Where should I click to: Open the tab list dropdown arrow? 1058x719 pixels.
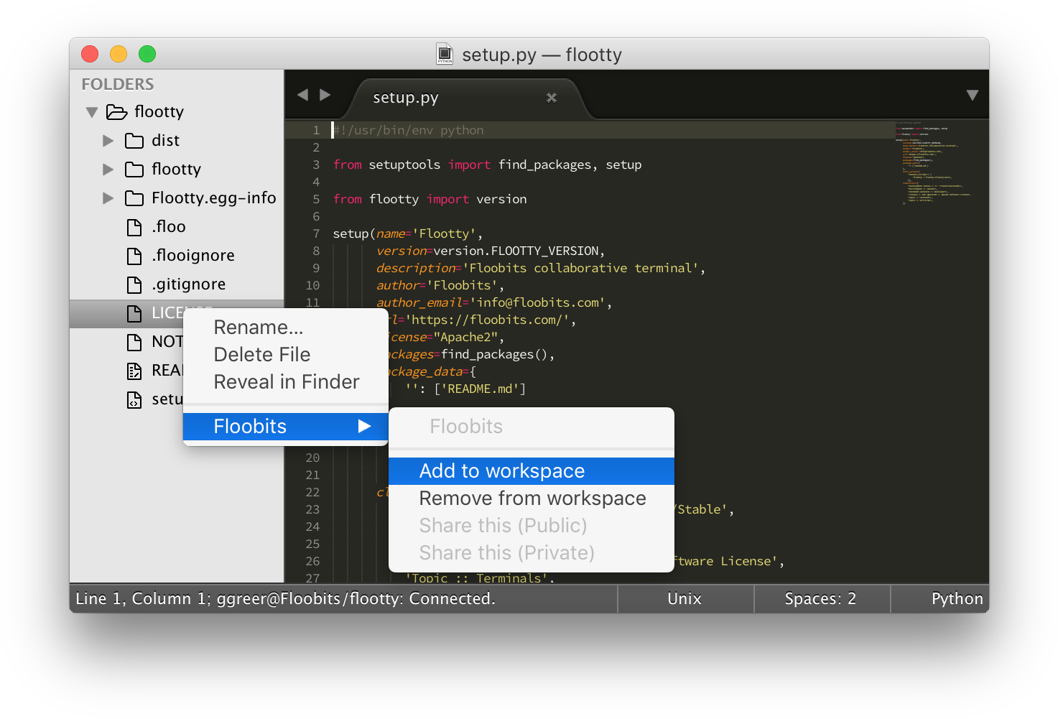point(972,95)
